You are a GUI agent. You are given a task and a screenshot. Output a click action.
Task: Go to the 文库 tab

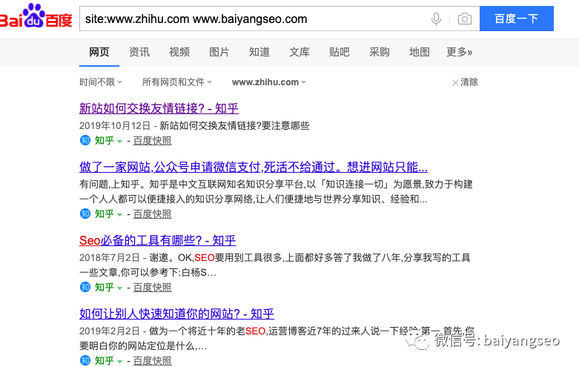click(x=299, y=52)
